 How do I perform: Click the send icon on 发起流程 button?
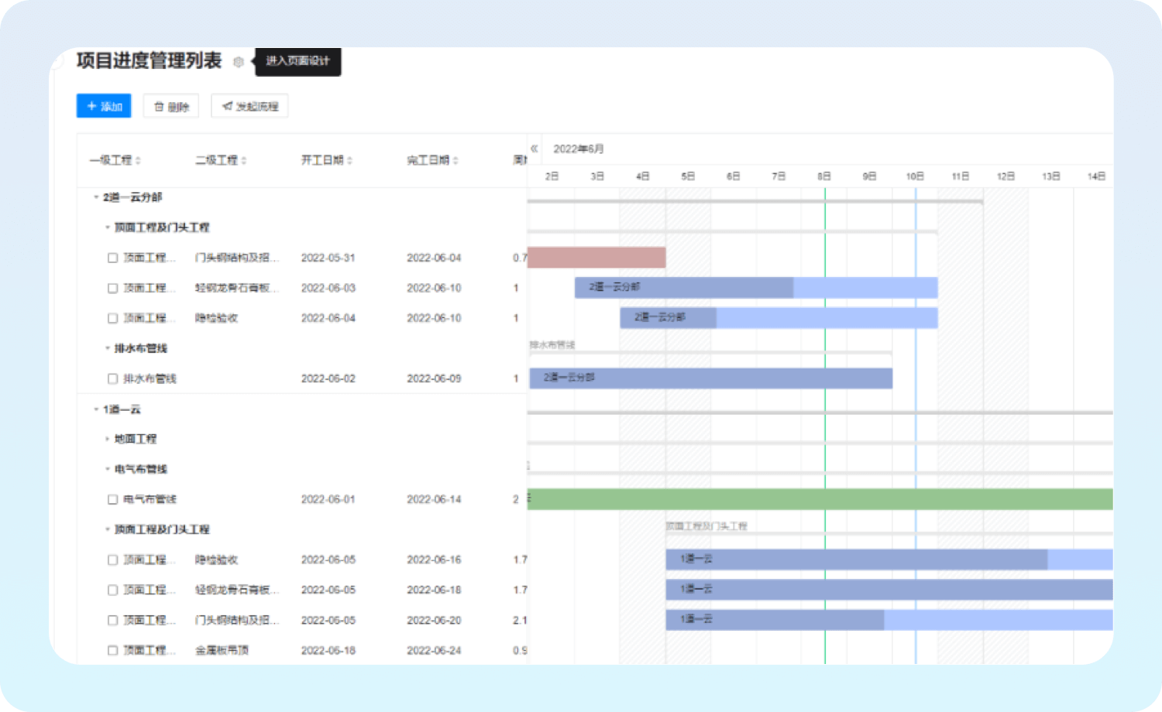coord(227,106)
